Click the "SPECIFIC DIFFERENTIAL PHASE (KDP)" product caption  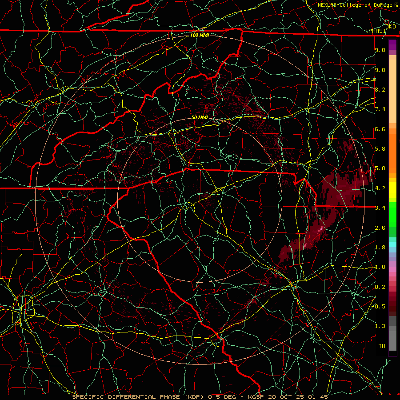pos(138,397)
